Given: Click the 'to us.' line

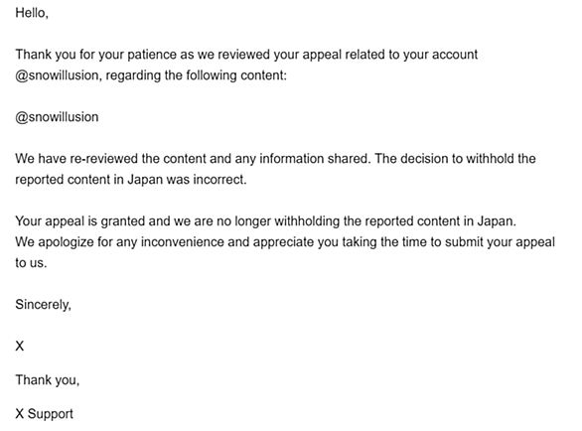Looking at the screenshot, I should click(x=31, y=263).
